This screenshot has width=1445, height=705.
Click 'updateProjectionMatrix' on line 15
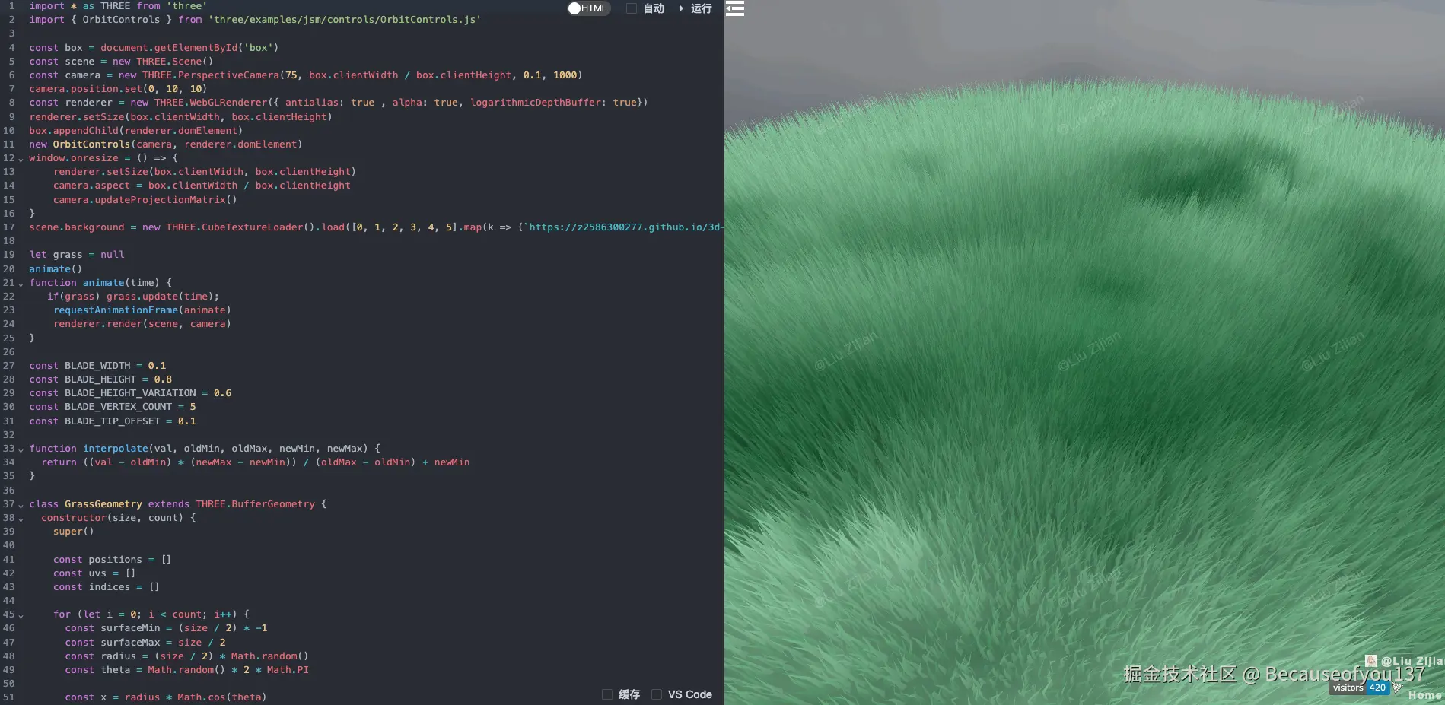pos(160,200)
